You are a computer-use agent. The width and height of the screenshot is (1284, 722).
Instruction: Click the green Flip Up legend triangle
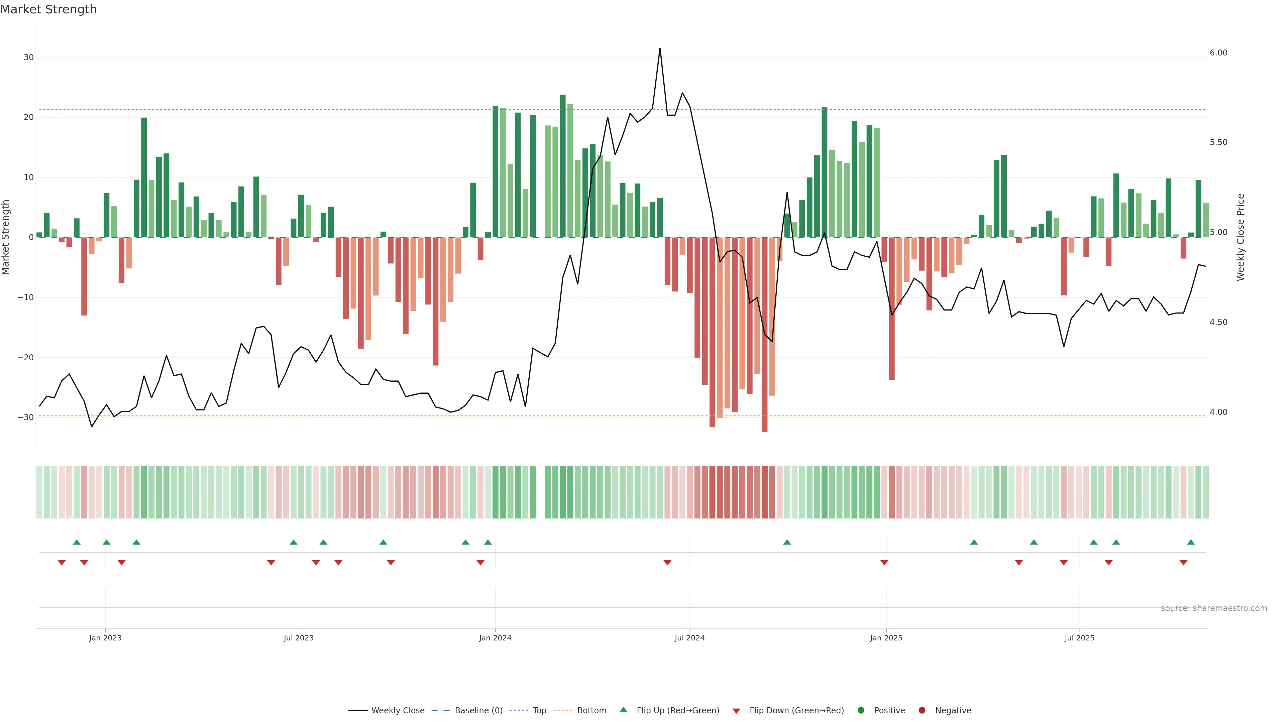tap(623, 710)
